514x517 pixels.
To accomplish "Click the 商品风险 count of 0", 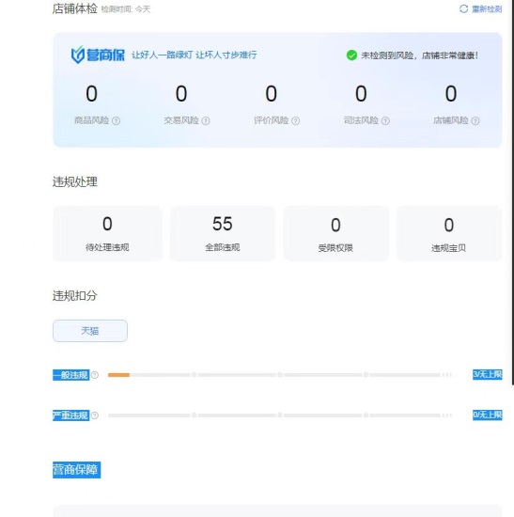I will pos(92,94).
